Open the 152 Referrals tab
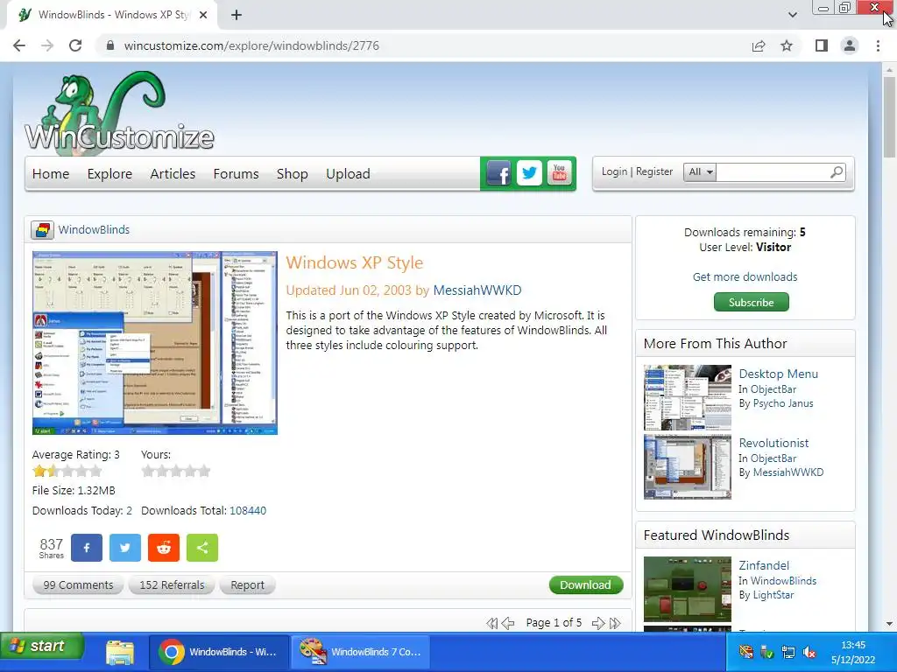Image resolution: width=897 pixels, height=672 pixels. [x=172, y=585]
